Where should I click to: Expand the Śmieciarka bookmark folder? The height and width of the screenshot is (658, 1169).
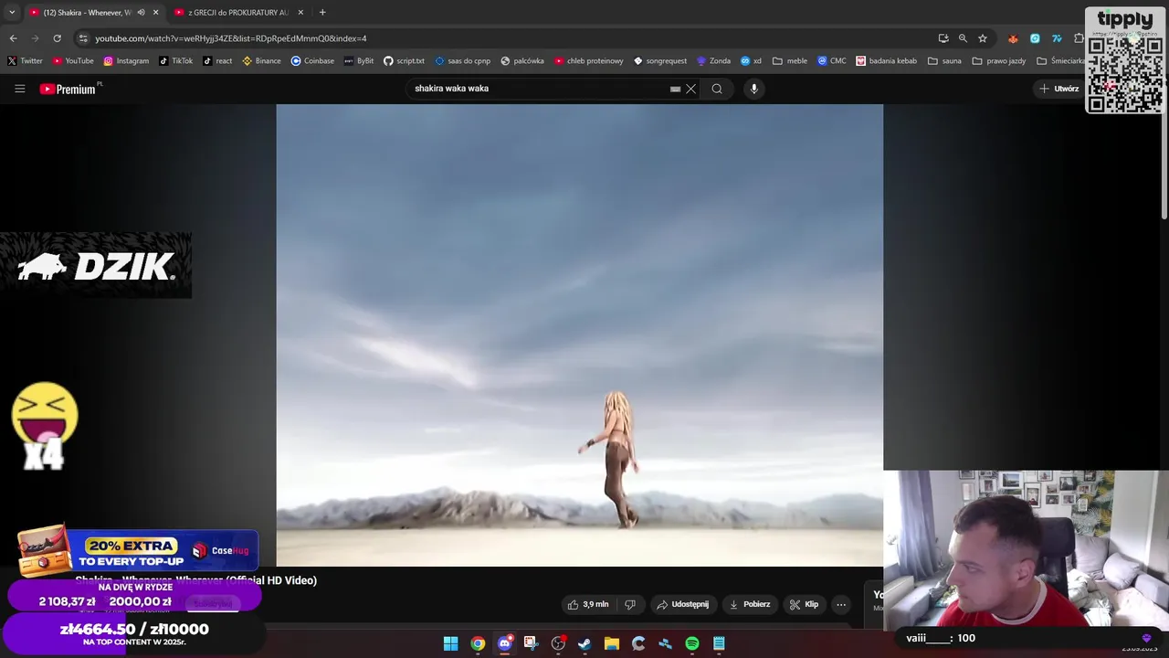[x=1061, y=61]
